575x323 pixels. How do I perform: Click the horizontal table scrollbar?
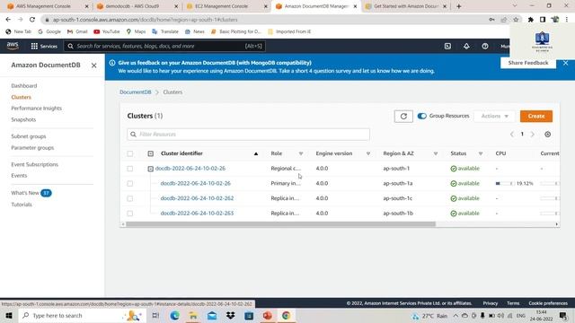pyautogui.click(x=280, y=224)
